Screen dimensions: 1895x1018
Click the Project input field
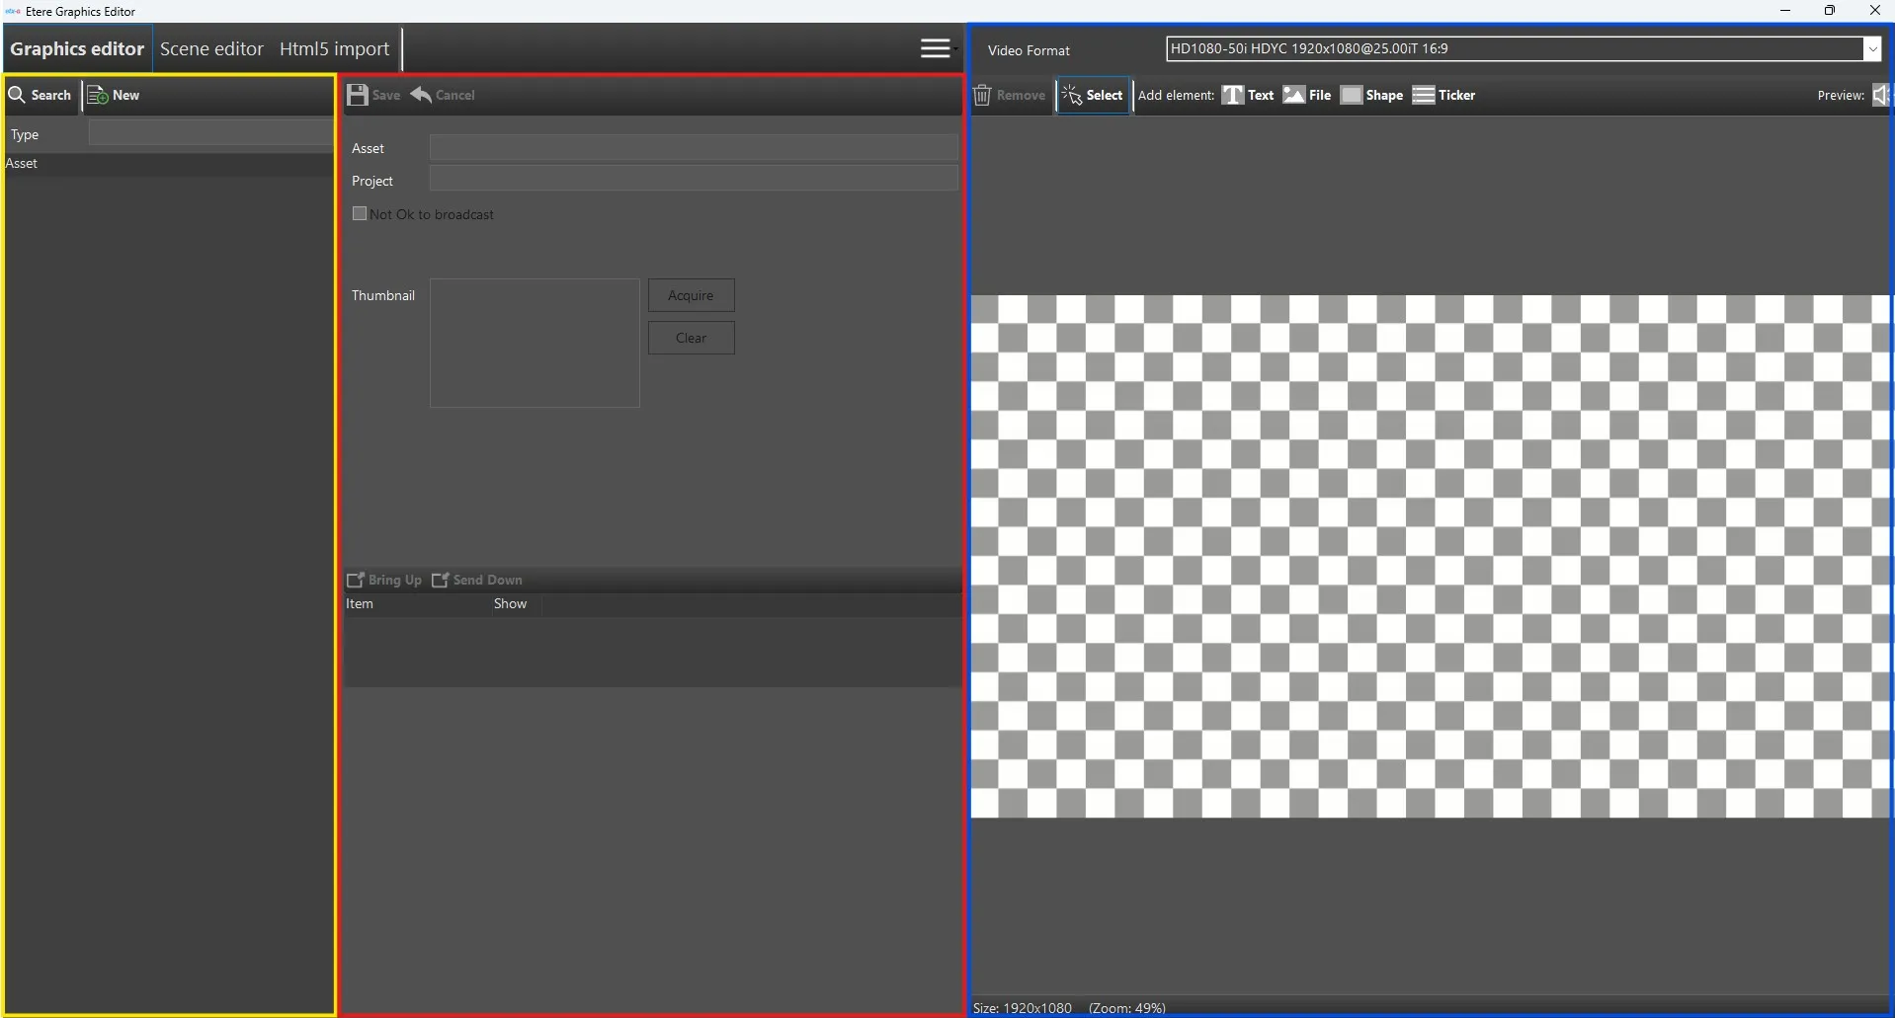[693, 180]
